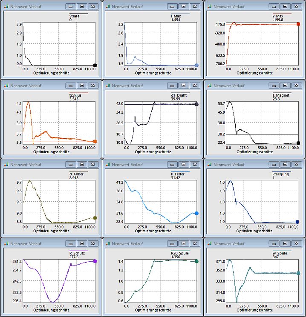Viewport: 306px width, 317px height.
Task: Click the orange end point of the tZyklus curve
Action: (x=95, y=142)
